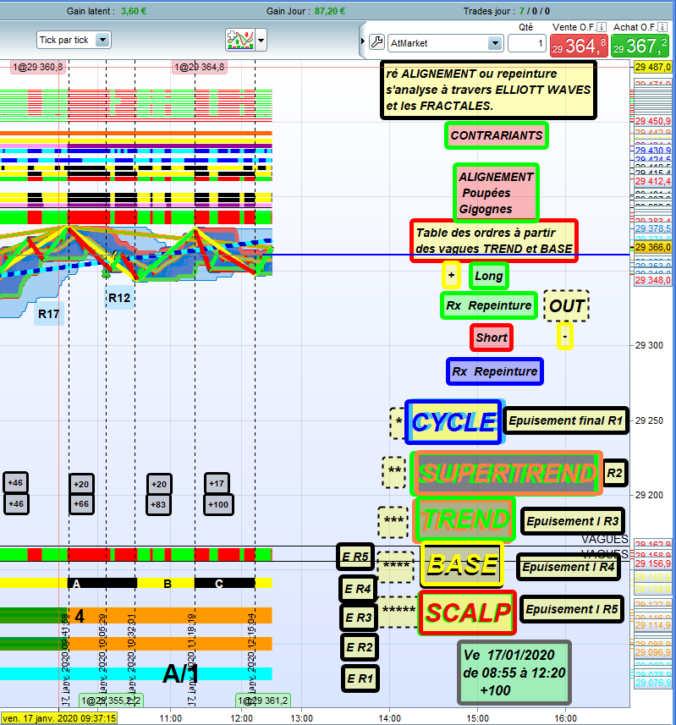Click the Qté quantity input field
Screen dimensions: 676x725
(527, 43)
